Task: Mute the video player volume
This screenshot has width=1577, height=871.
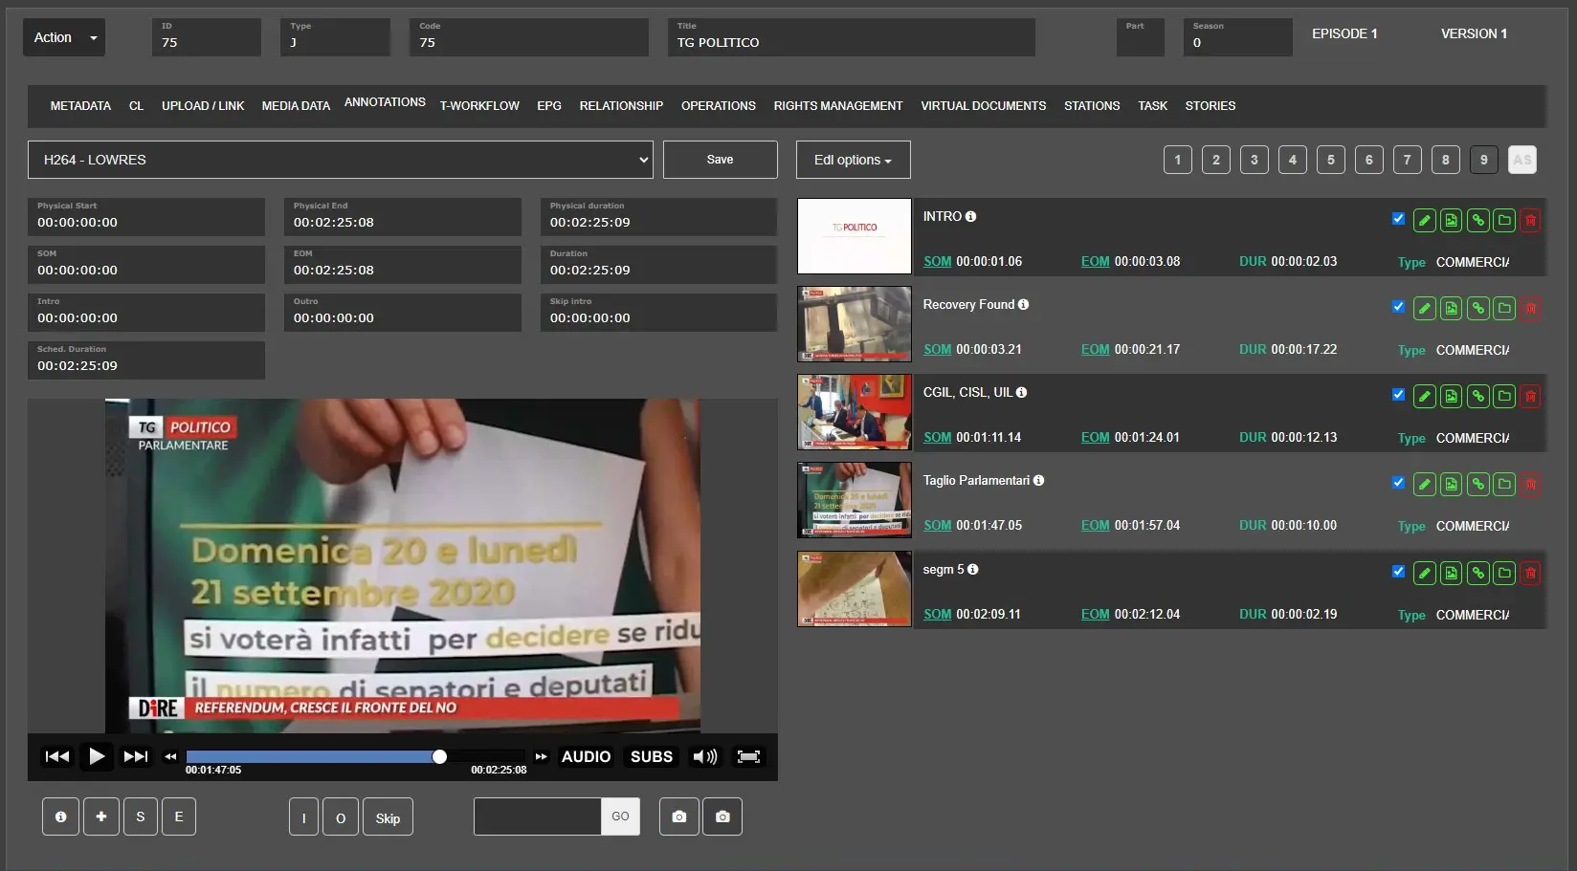Action: (705, 757)
